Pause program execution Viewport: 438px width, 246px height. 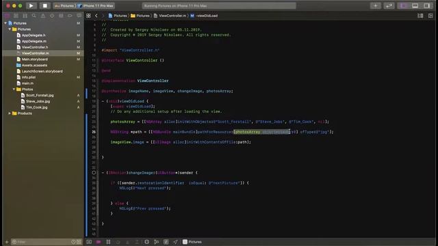(108, 242)
